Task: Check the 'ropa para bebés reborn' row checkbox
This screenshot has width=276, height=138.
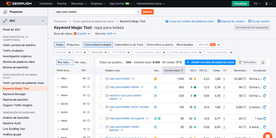Action: (x=101, y=87)
